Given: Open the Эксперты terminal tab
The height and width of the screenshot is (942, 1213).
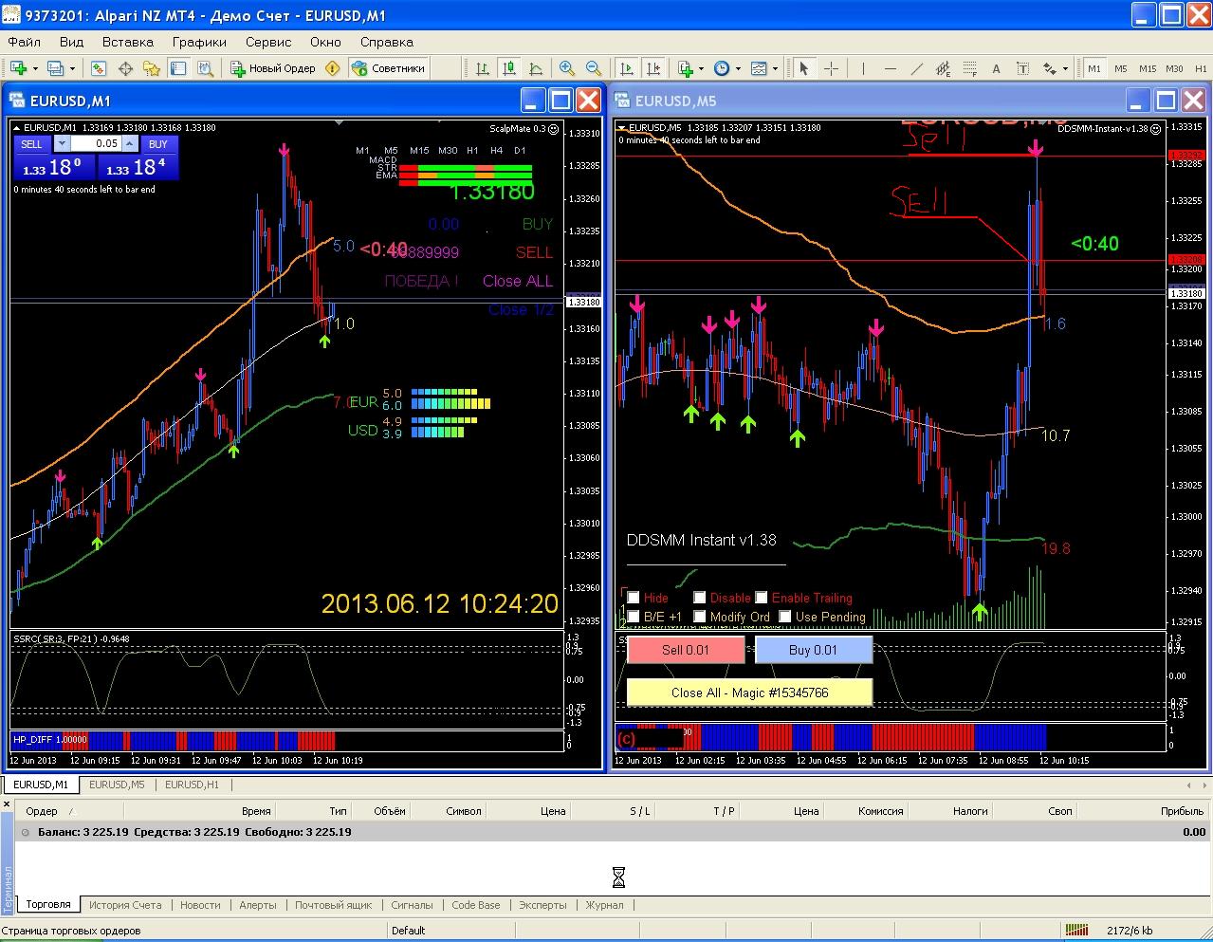Looking at the screenshot, I should (x=542, y=905).
